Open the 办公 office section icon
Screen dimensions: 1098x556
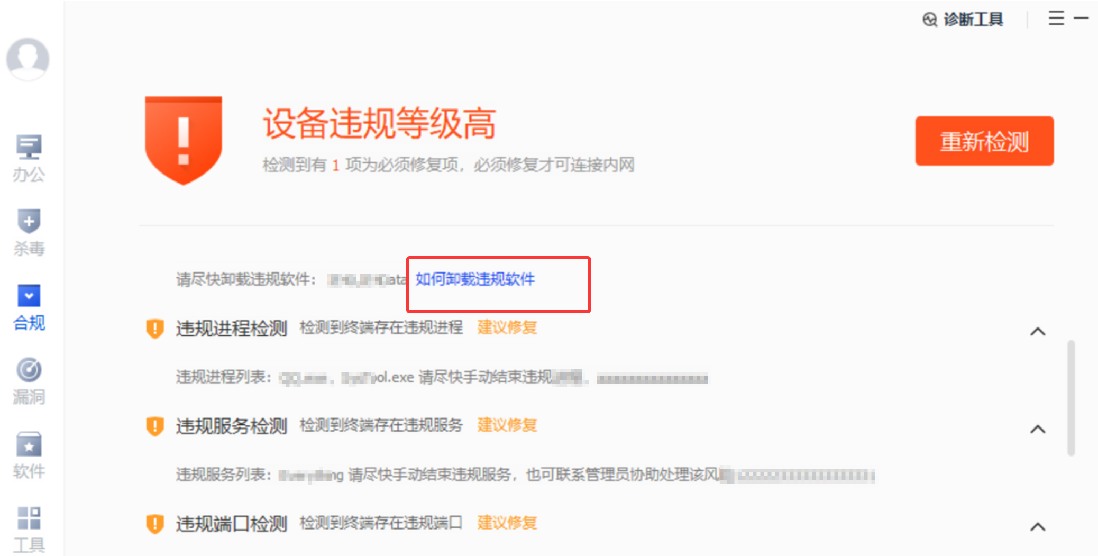point(29,147)
